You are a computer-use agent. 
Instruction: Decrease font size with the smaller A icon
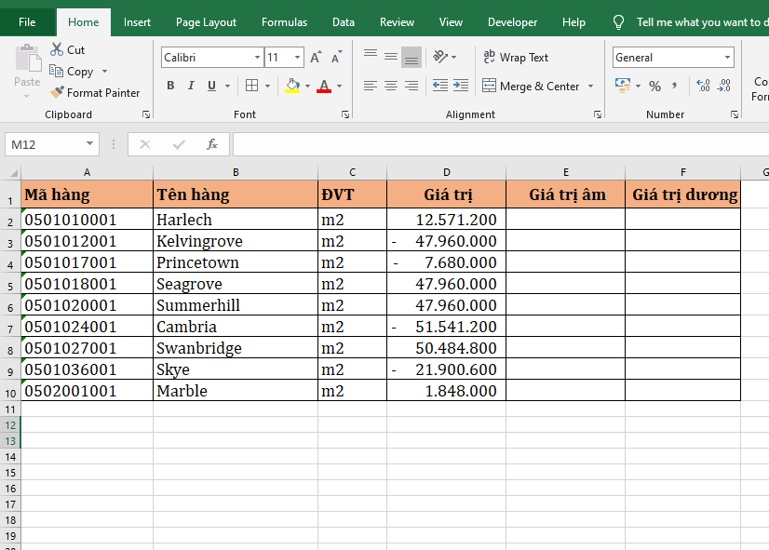click(x=334, y=58)
